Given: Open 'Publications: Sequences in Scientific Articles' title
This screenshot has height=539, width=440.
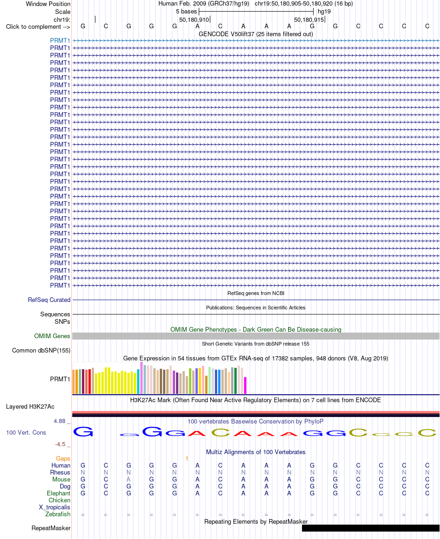Looking at the screenshot, I should click(256, 308).
